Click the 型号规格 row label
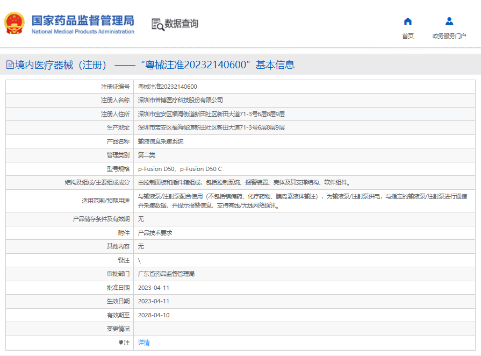The image size is (481, 356). [118, 169]
